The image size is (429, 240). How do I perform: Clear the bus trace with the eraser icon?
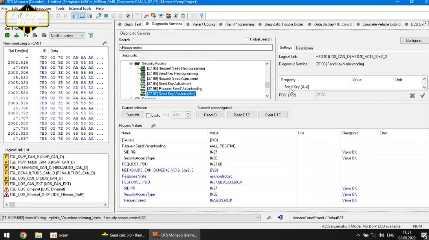[104, 43]
